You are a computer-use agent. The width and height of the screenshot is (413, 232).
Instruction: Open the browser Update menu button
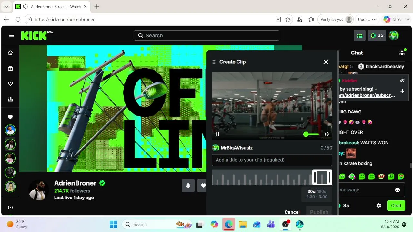[x=367, y=19]
